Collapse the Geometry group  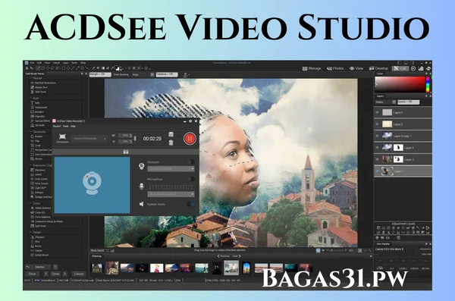tap(31, 131)
